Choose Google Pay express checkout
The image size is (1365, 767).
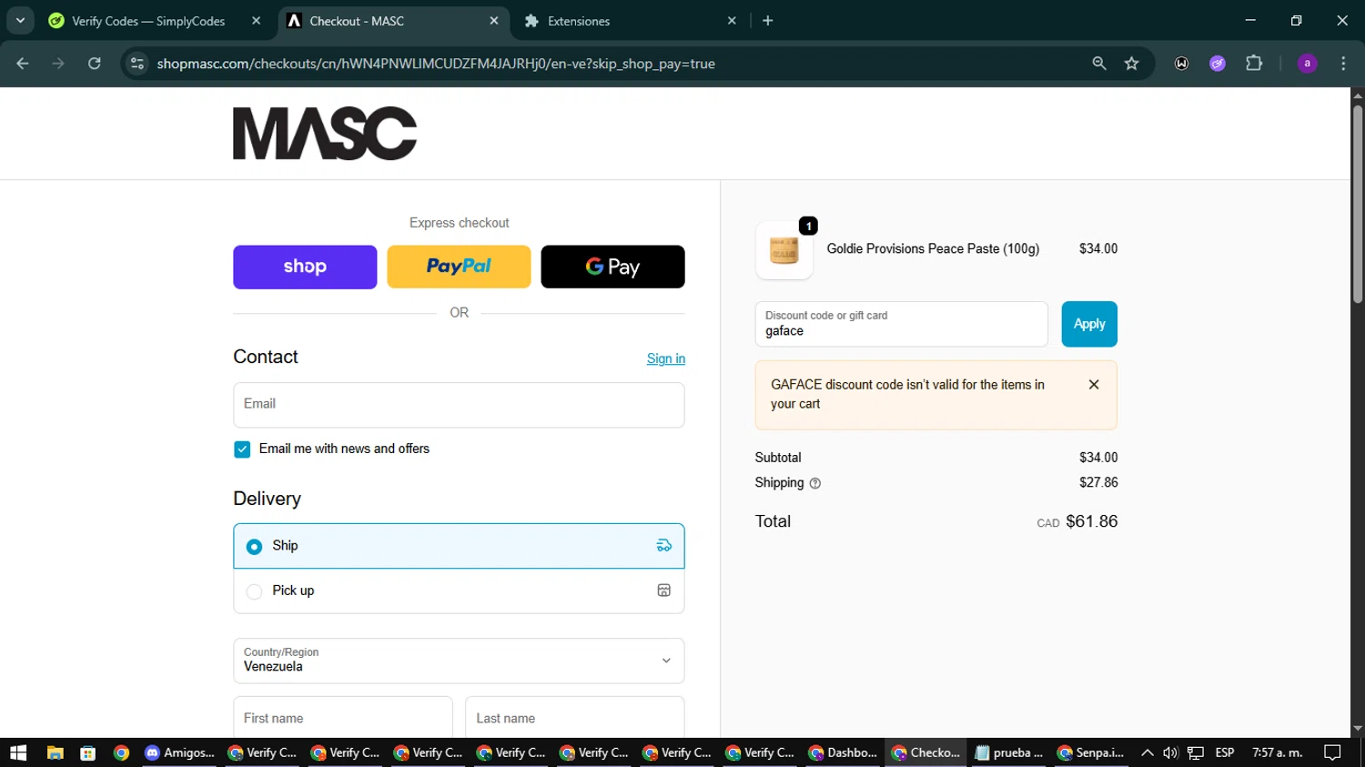click(x=612, y=267)
